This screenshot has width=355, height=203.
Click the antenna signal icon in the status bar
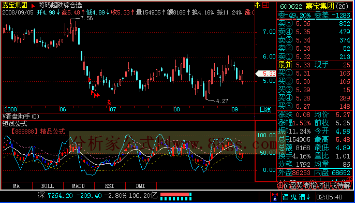point(275,196)
